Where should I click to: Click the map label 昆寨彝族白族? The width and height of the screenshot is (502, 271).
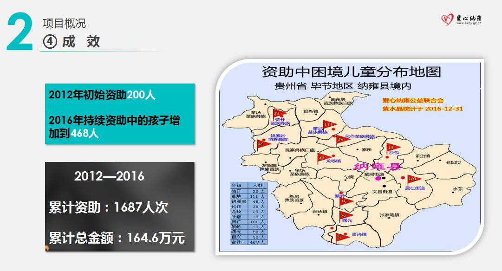300,150
